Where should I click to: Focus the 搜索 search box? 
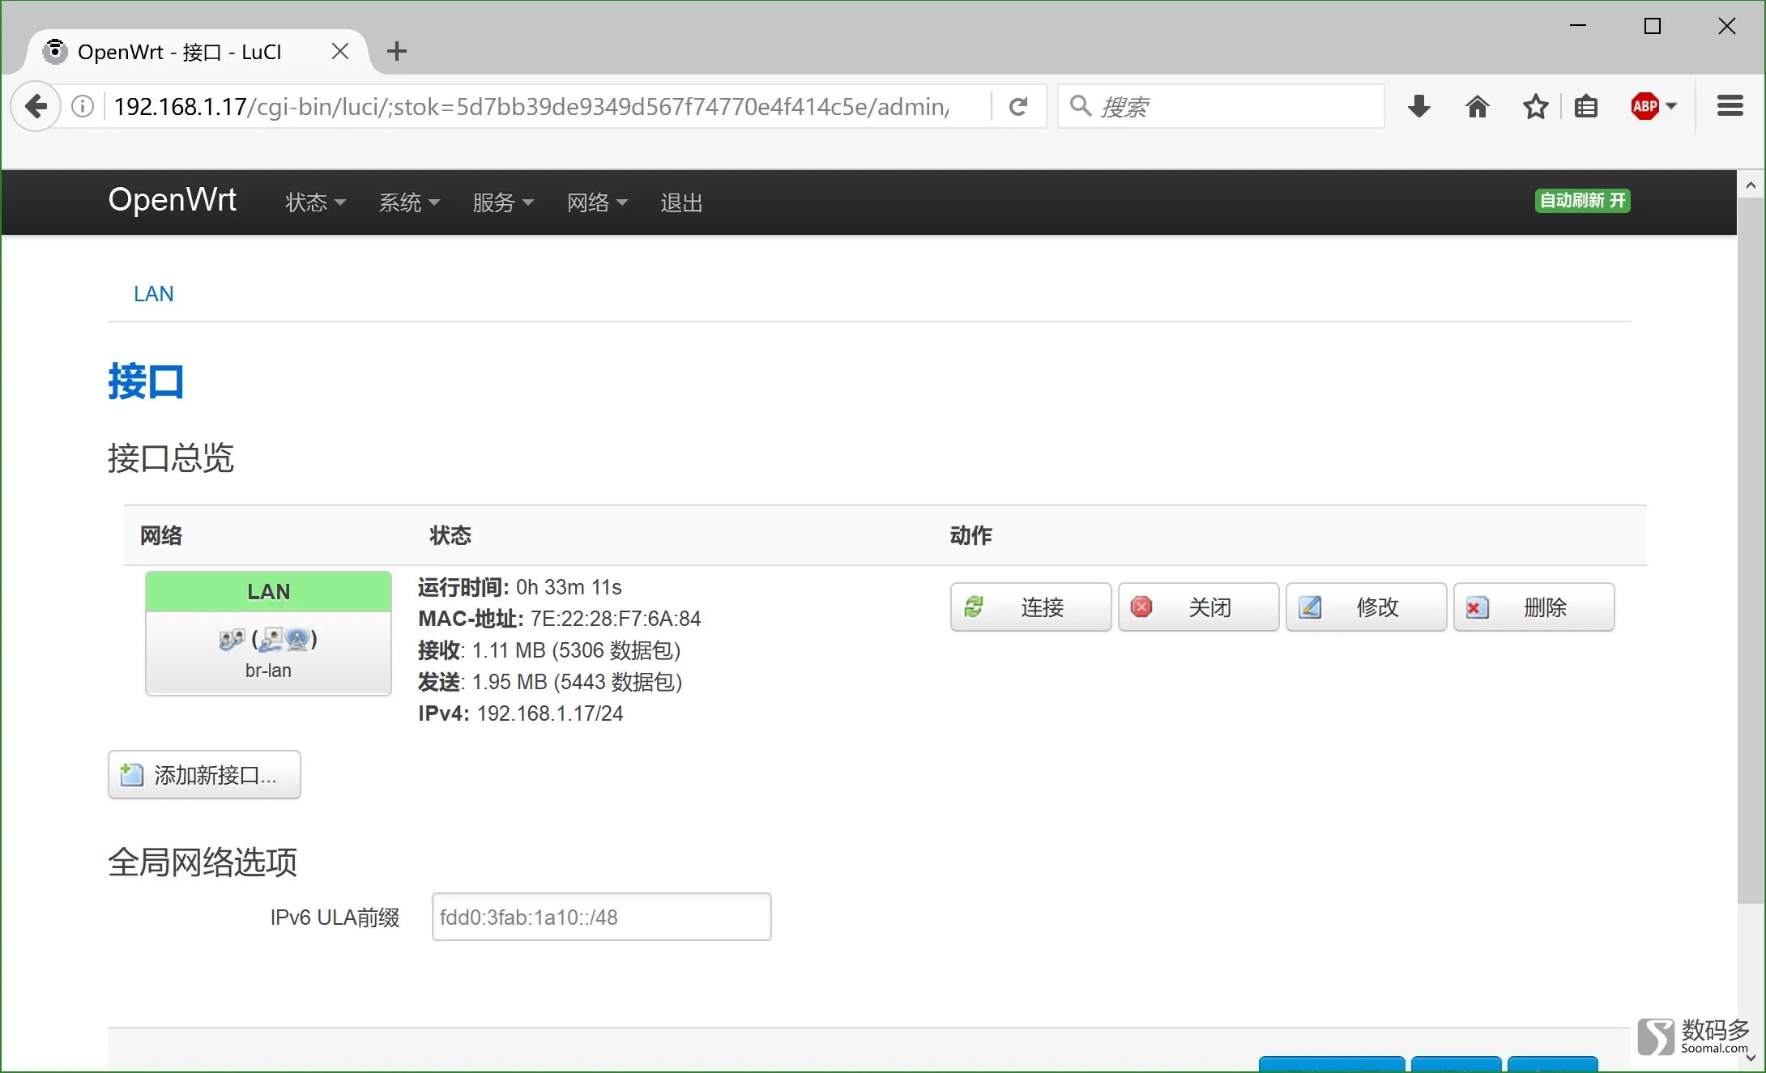click(1220, 106)
